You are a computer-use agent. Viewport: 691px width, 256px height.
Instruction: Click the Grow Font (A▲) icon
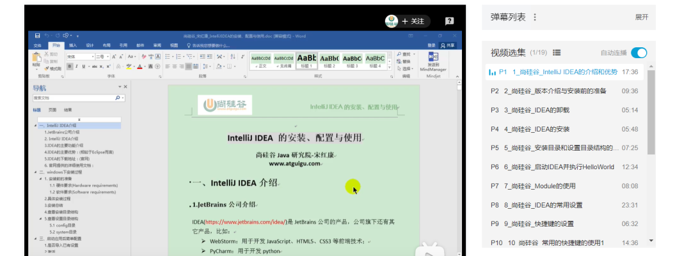(114, 57)
